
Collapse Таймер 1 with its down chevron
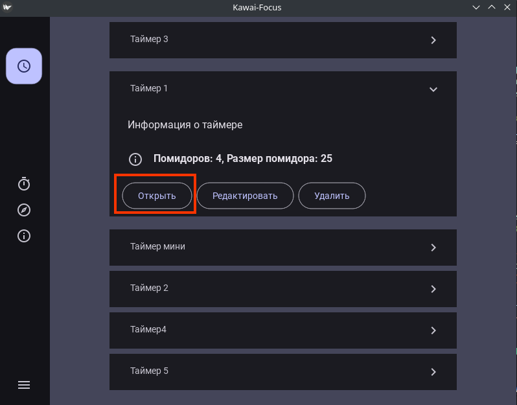point(433,89)
